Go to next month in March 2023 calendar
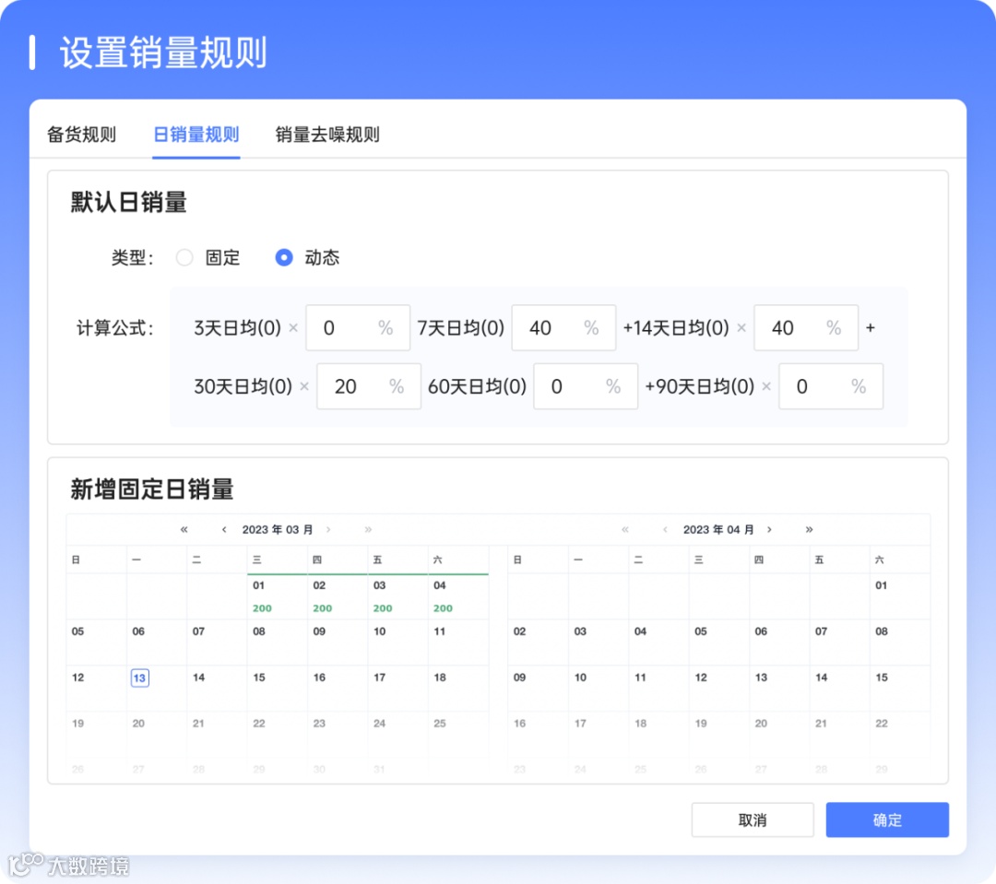996x884 pixels. tap(328, 530)
